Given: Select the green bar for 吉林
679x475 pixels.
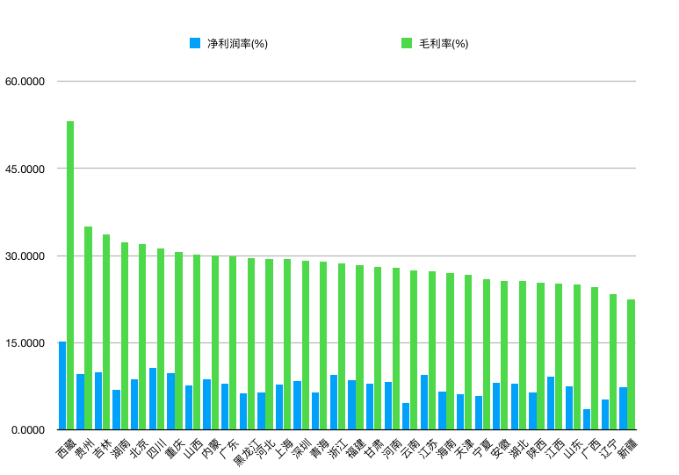Looking at the screenshot, I should 106,332.
